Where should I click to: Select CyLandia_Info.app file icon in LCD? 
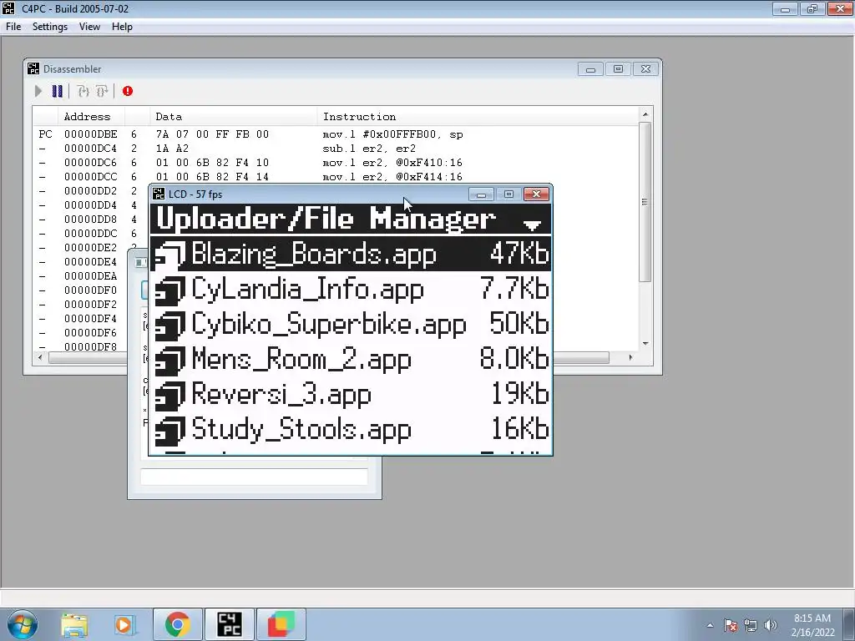click(x=169, y=290)
